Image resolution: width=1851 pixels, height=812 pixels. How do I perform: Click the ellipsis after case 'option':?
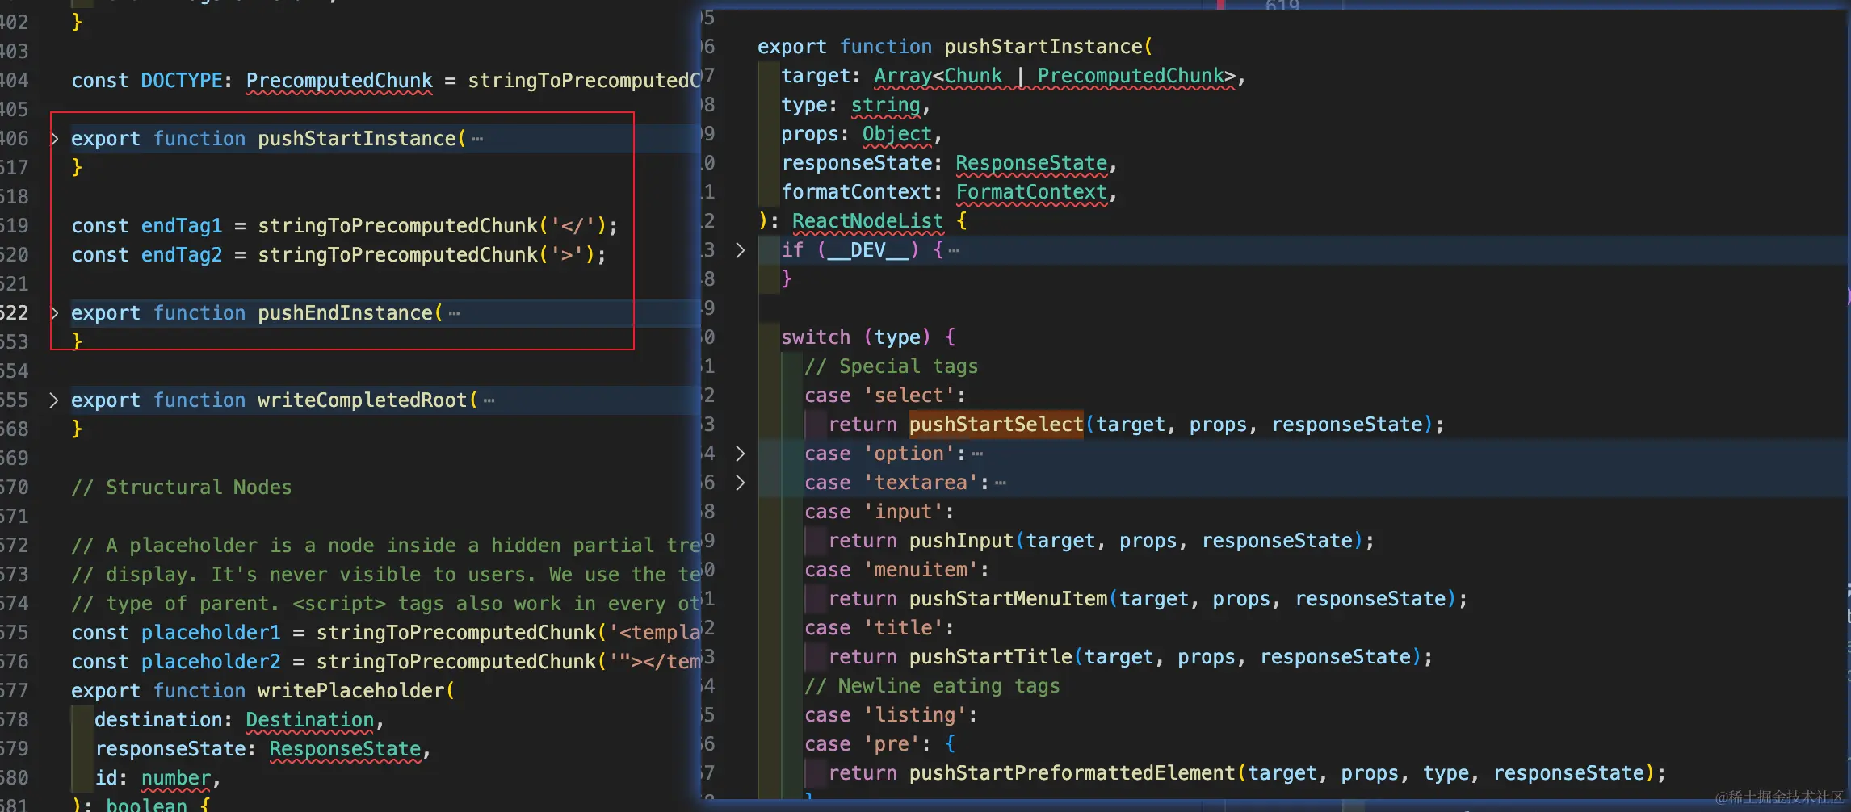977,454
